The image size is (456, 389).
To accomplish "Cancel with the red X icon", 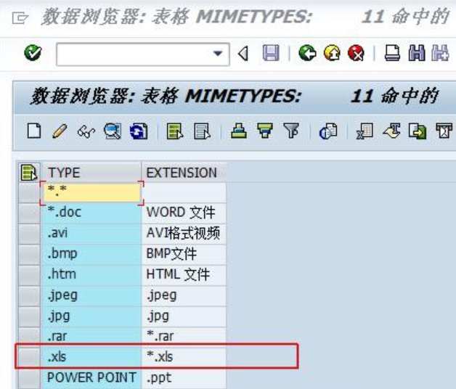I will [x=357, y=53].
